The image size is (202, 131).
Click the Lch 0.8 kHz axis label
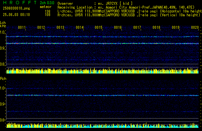click(x=2, y=64)
